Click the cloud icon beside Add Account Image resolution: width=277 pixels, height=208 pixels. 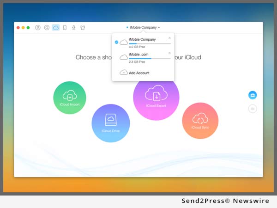point(124,73)
